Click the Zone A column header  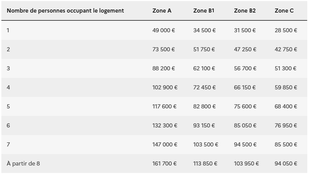coord(162,11)
